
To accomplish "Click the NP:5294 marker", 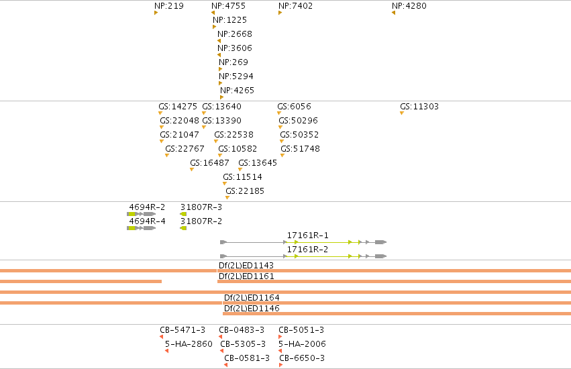I will (220, 83).
